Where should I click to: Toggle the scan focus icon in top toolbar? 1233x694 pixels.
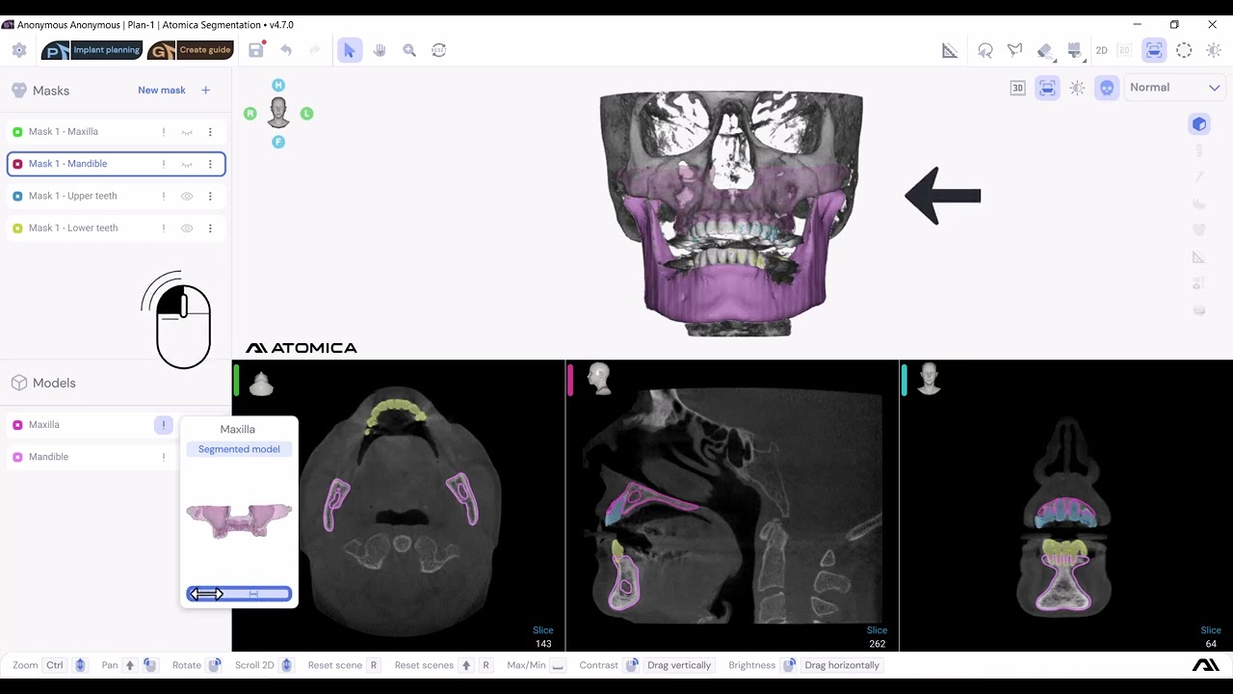pos(1154,50)
